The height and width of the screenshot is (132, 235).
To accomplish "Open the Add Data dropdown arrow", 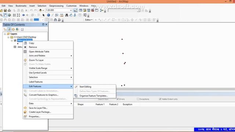I will pyautogui.click(x=43, y=10).
